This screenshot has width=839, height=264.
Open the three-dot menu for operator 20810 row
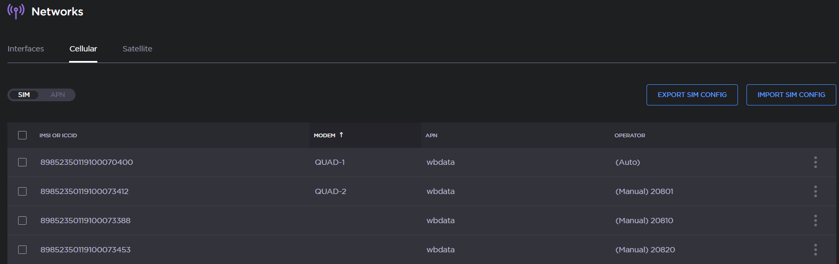coord(815,221)
